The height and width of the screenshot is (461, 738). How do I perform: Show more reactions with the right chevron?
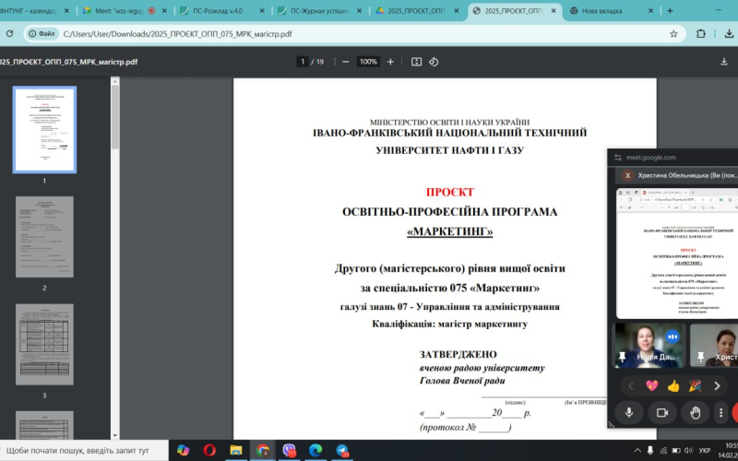[x=717, y=386]
